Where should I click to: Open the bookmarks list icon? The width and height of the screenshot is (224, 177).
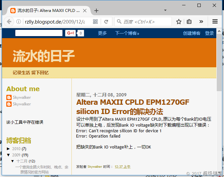189,22
